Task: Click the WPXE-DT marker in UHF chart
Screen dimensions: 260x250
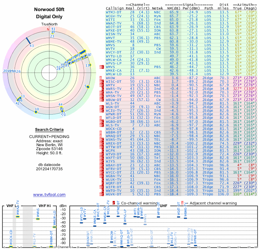Action: [158, 217]
